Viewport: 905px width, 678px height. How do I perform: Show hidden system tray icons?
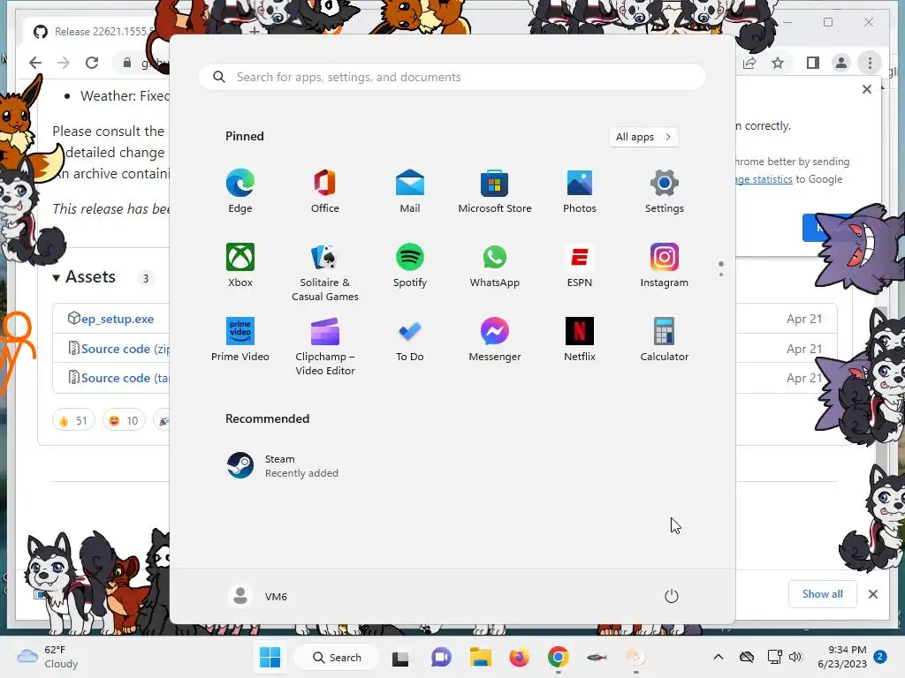[x=718, y=657]
